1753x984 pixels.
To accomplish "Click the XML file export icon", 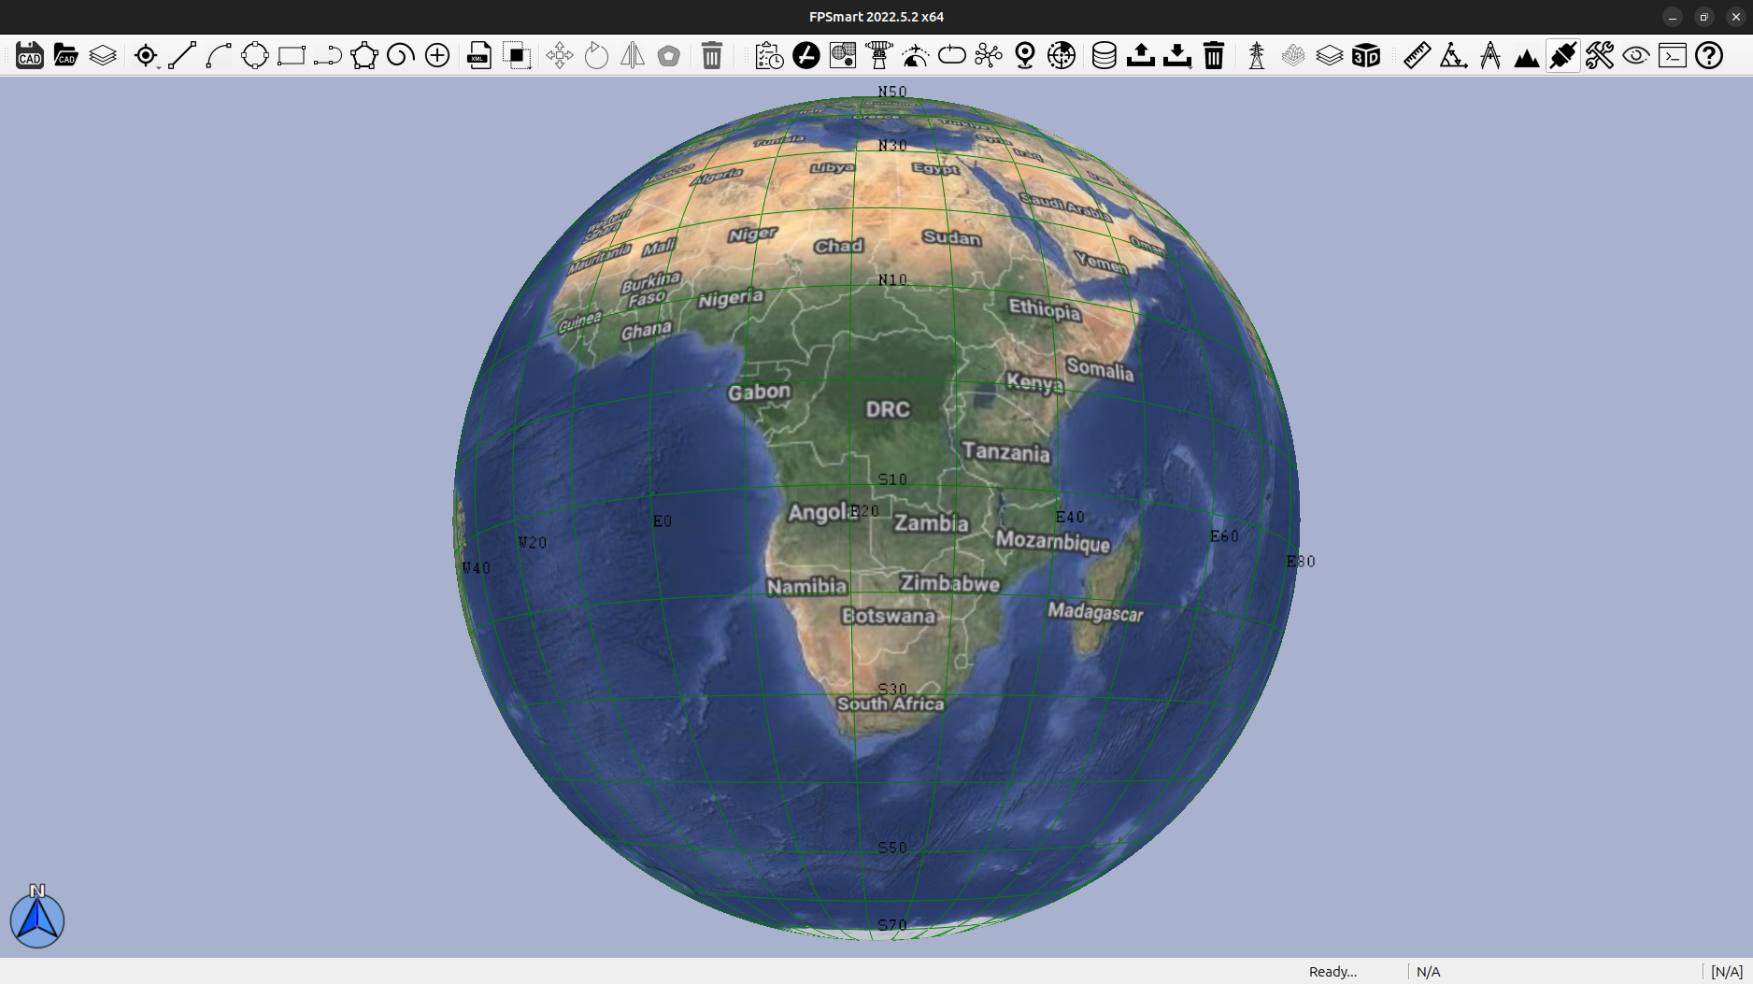I will point(479,56).
